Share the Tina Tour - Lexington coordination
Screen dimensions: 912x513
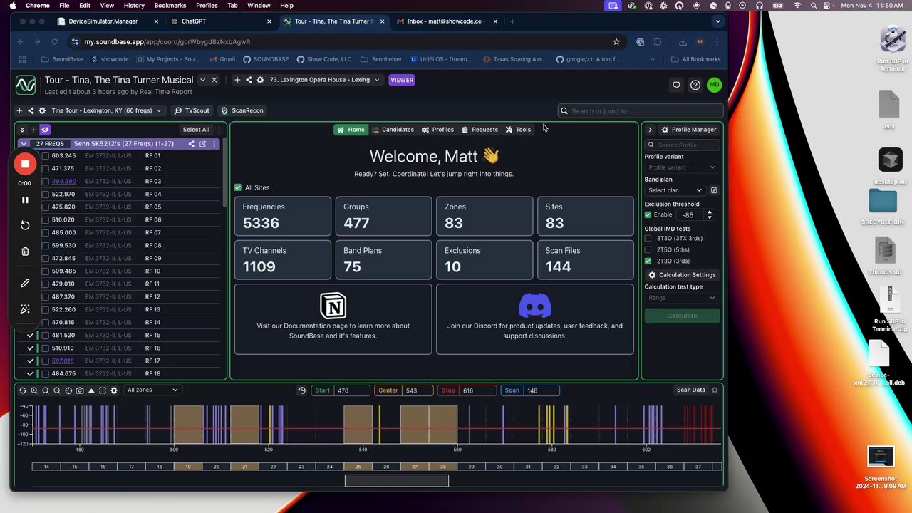[31, 110]
